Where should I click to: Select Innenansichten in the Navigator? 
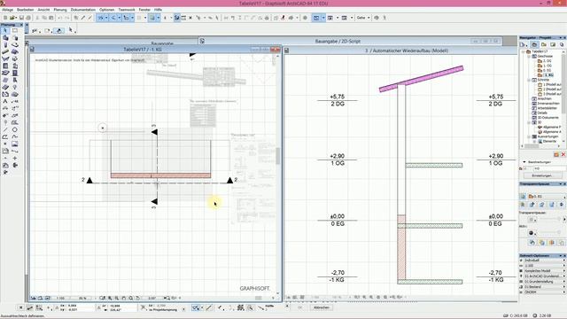click(546, 104)
